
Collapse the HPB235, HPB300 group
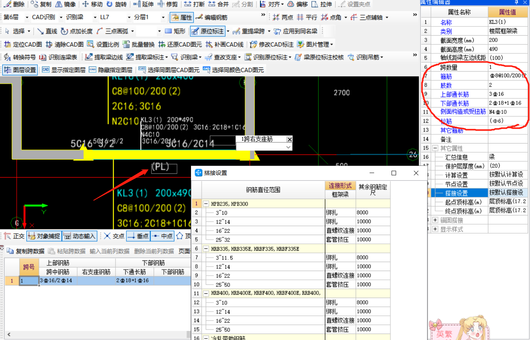click(206, 204)
